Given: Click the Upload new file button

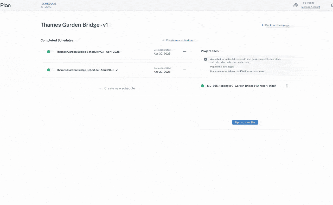Looking at the screenshot, I should click(245, 122).
